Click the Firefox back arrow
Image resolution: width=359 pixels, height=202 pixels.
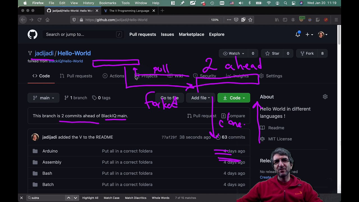click(x=23, y=20)
